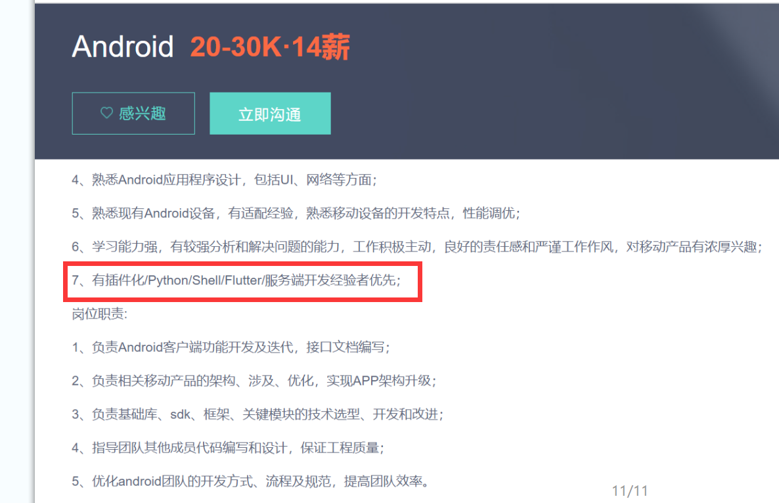Click the heart icon in 感兴趣
The width and height of the screenshot is (779, 503).
(x=106, y=113)
